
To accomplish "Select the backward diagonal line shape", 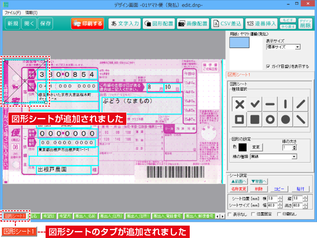I will [x=301, y=119].
